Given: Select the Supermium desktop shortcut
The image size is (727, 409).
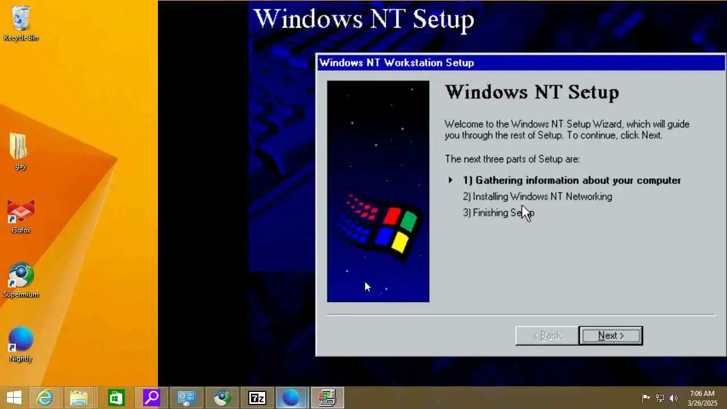Looking at the screenshot, I should (20, 281).
